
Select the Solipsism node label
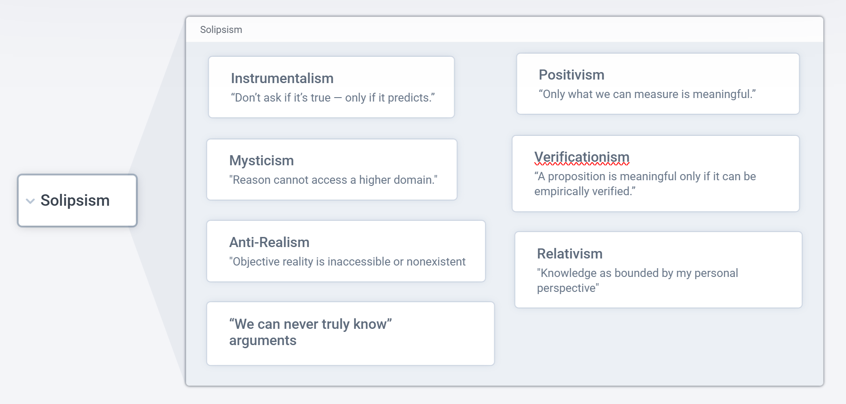(x=75, y=200)
